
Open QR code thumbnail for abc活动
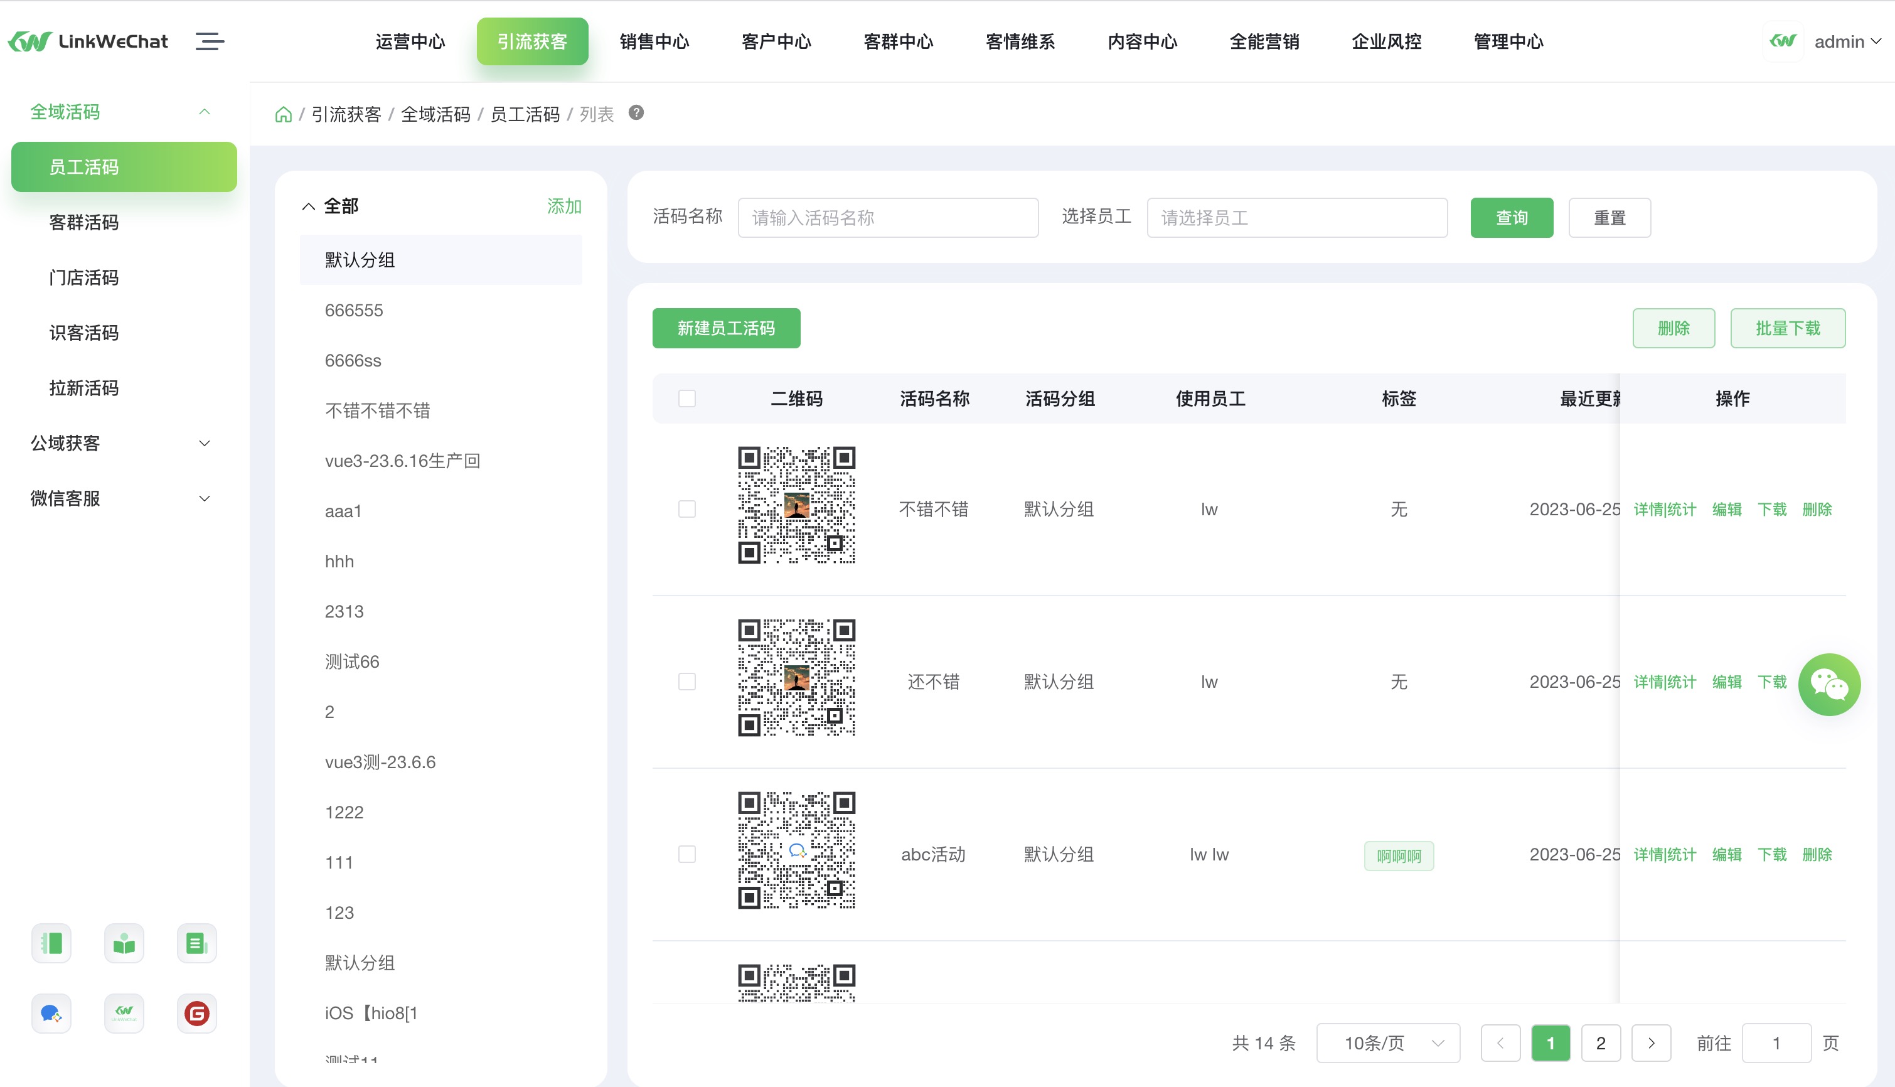tap(796, 850)
